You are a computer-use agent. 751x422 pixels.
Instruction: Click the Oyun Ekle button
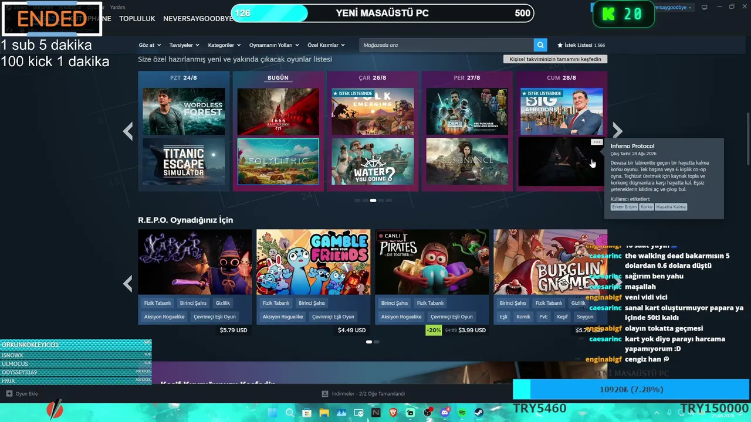pyautogui.click(x=22, y=394)
